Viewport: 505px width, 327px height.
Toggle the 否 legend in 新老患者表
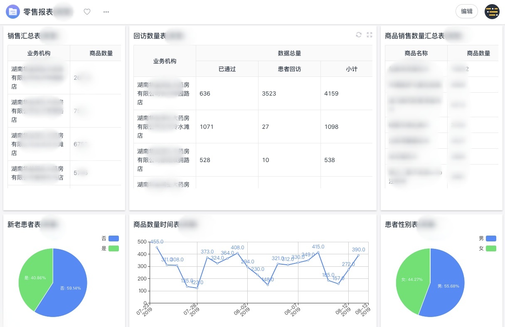(113, 238)
